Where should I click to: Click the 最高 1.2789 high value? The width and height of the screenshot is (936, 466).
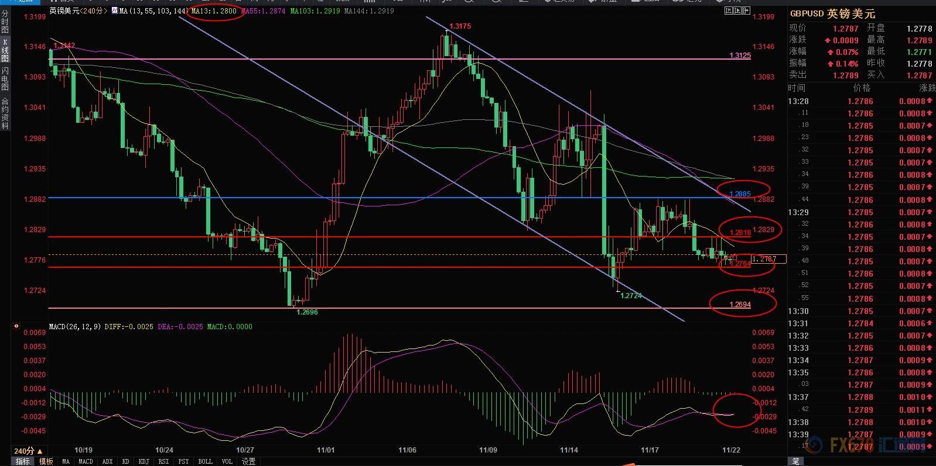[x=919, y=40]
